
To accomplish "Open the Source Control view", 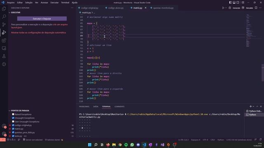I will pos(4,25).
